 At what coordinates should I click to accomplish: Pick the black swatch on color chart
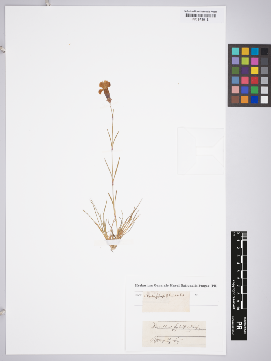pyautogui.click(x=264, y=51)
